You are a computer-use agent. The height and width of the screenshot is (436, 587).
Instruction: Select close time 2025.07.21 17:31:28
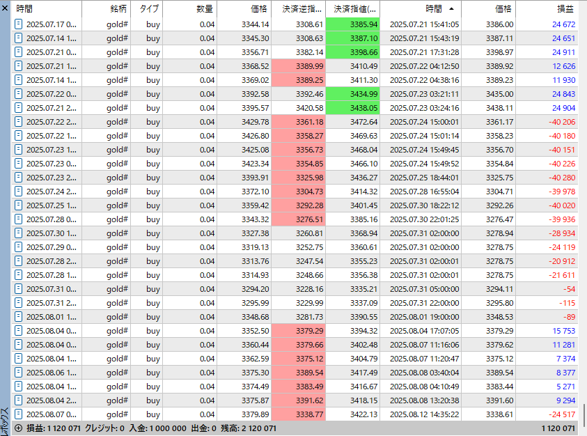425,52
